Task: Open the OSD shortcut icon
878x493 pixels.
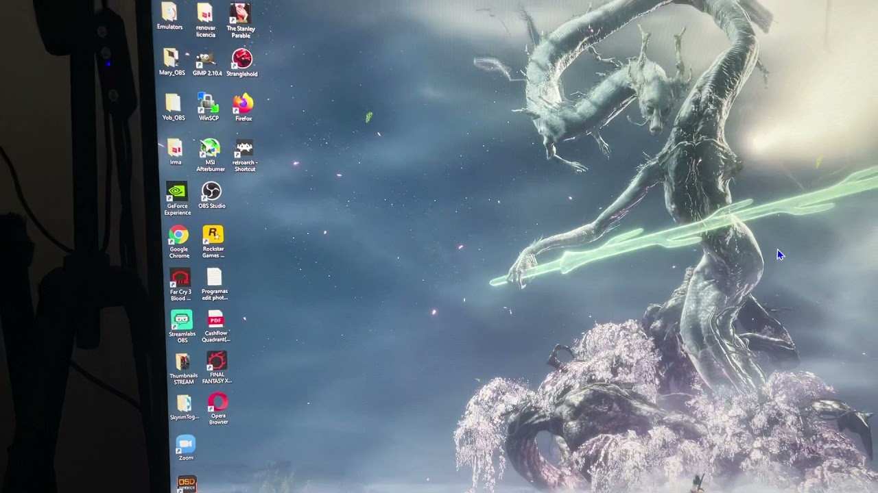Action: (x=187, y=484)
